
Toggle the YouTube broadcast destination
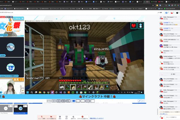point(172,13)
